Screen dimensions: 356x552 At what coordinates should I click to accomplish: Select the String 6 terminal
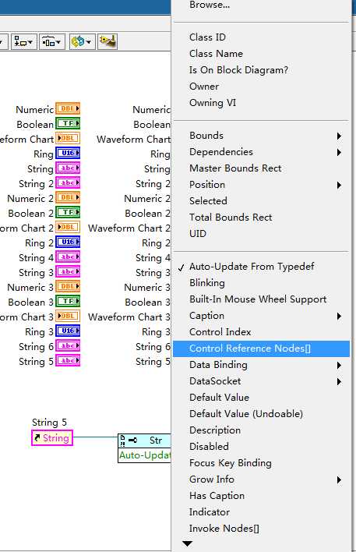[x=68, y=345]
